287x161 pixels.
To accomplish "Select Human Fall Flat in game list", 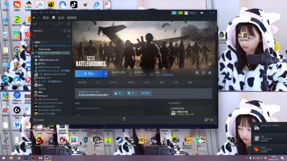I will pos(52,74).
